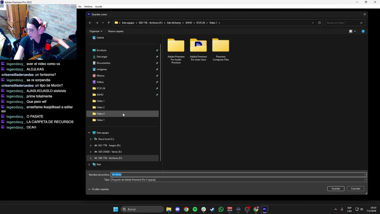Viewport: 380px width, 214px height.
Task: Expand SSD 250GB - Varios (E:)
Action: click(91, 152)
